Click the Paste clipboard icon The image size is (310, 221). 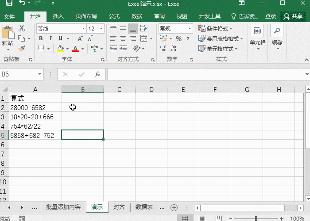8,32
